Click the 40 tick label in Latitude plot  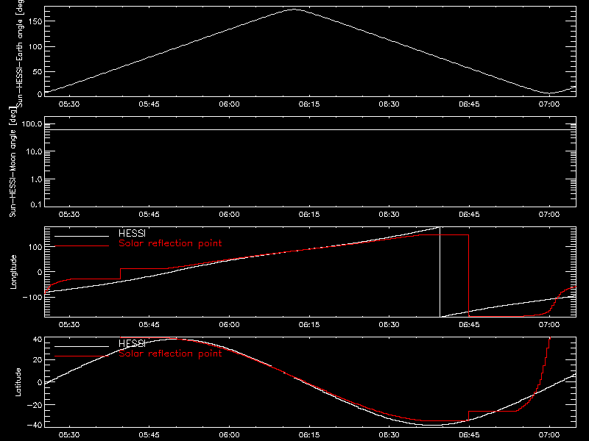[38, 340]
